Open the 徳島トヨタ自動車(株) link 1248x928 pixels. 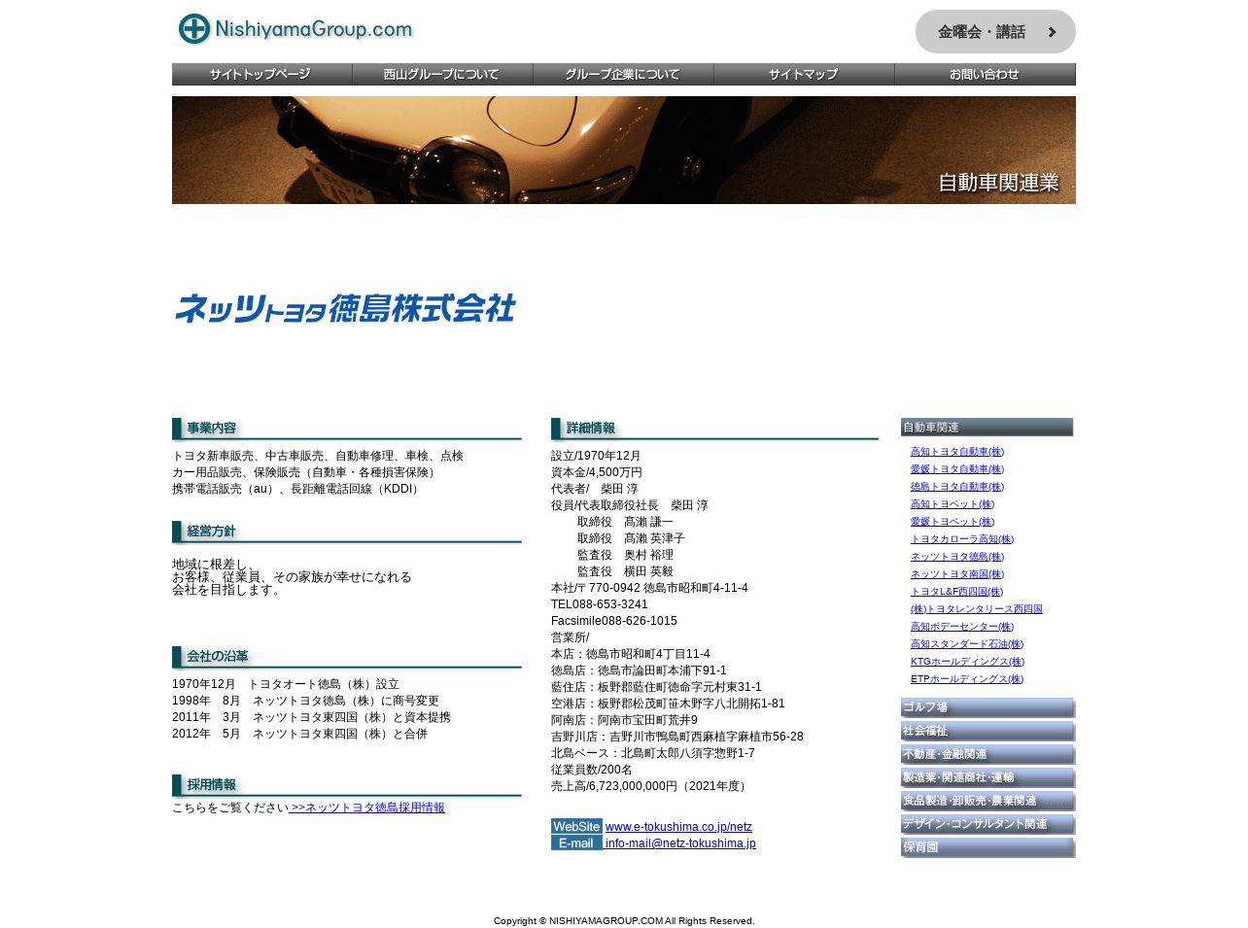point(956,487)
